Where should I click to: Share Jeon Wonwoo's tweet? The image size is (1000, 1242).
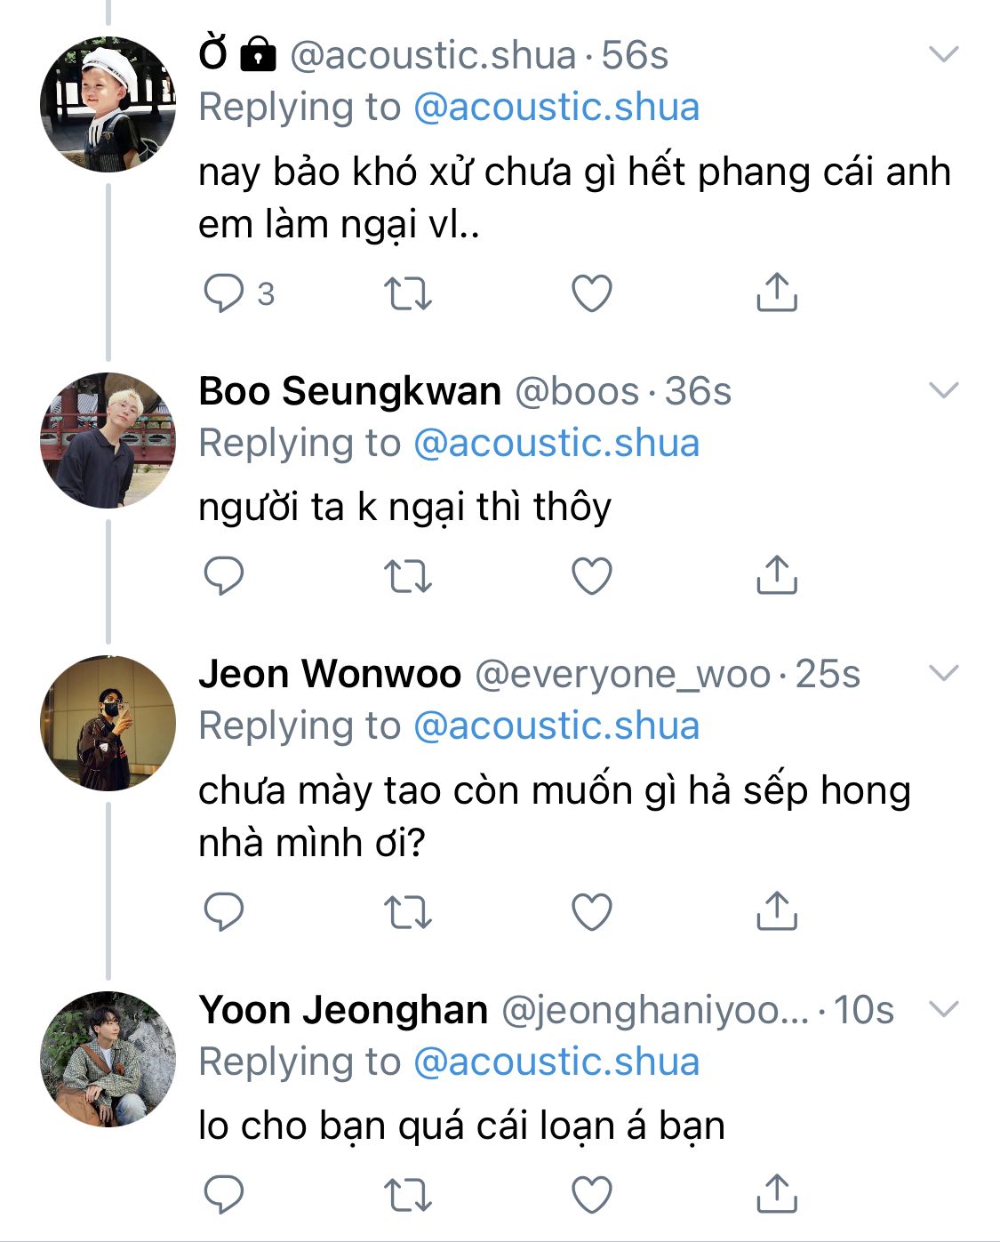coord(776,910)
